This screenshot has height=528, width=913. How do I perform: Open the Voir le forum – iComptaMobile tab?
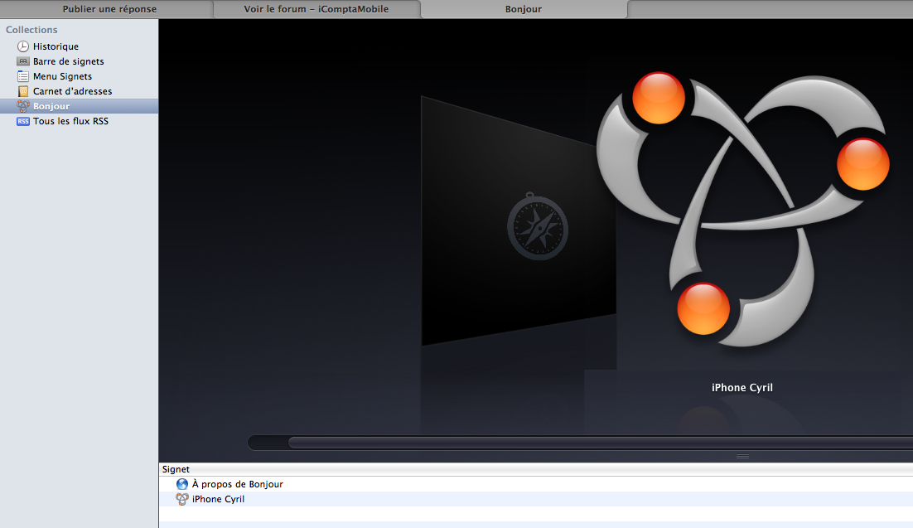pyautogui.click(x=316, y=9)
